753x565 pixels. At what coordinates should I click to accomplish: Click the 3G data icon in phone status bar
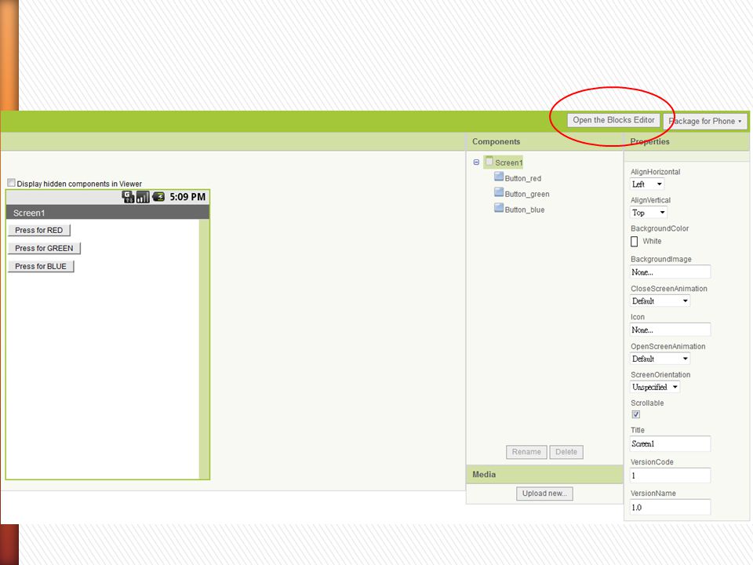(128, 196)
